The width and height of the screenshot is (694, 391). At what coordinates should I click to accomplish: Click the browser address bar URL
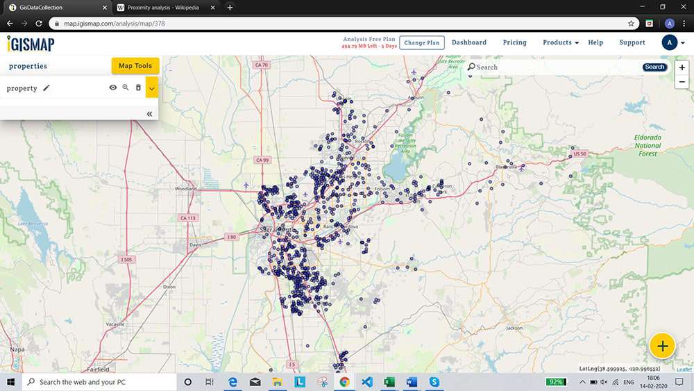pos(115,24)
